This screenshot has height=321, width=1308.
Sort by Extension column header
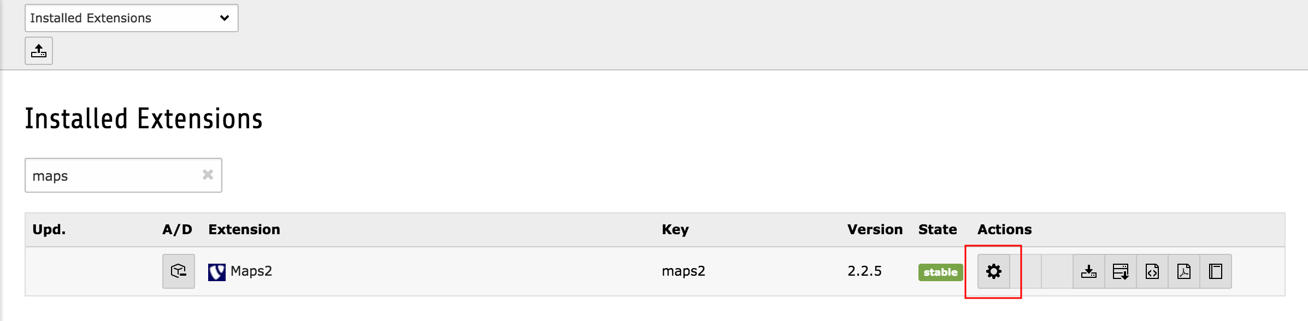pos(244,229)
